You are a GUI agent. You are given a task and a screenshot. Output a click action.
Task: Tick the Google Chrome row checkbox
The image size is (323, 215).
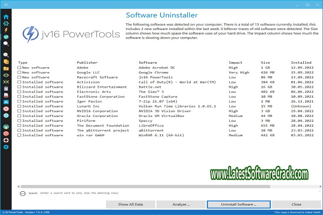[19, 73]
